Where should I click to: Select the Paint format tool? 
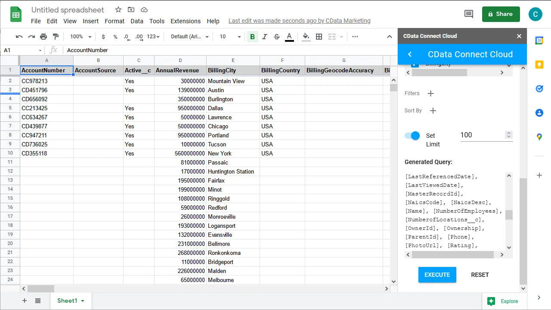tap(56, 37)
